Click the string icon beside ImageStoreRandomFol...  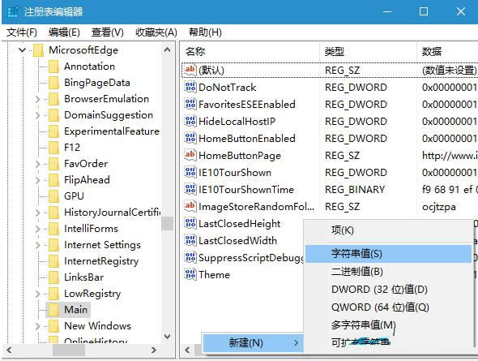pyautogui.click(x=190, y=206)
